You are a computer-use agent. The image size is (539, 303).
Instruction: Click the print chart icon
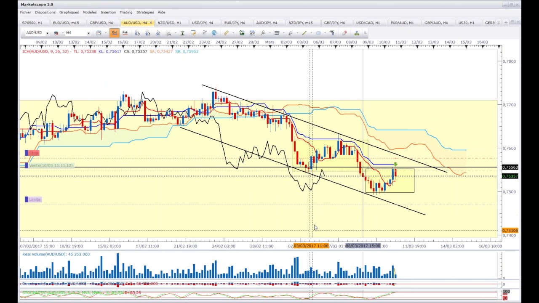coord(253,33)
